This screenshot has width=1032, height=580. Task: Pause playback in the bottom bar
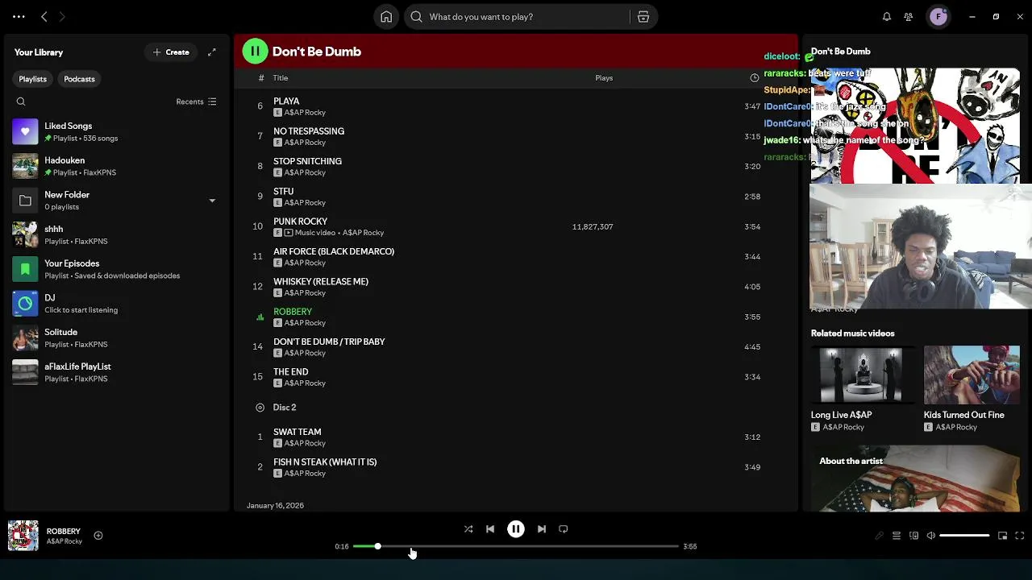pyautogui.click(x=516, y=529)
